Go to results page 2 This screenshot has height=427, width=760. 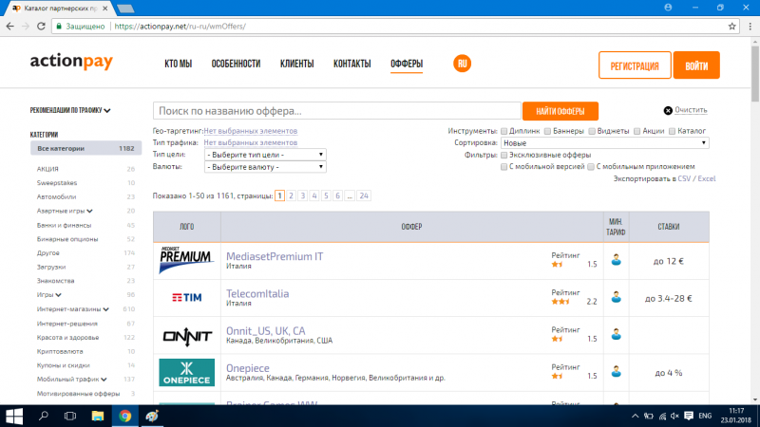(x=291, y=195)
